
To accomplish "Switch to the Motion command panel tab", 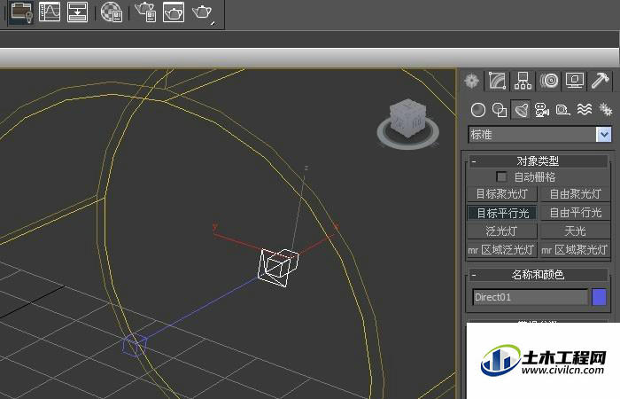I will pyautogui.click(x=549, y=81).
